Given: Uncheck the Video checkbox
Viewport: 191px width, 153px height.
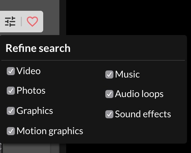Looking at the screenshot, I should click(11, 71).
